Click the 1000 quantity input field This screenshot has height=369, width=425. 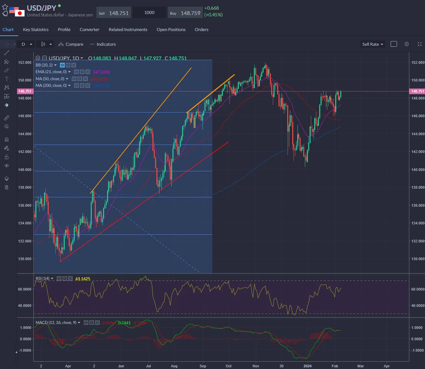point(149,12)
